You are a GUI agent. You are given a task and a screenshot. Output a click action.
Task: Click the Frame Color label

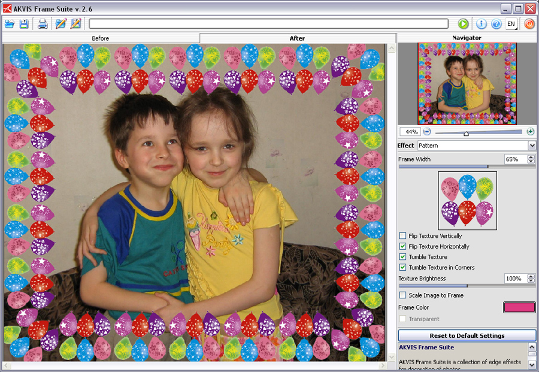413,307
